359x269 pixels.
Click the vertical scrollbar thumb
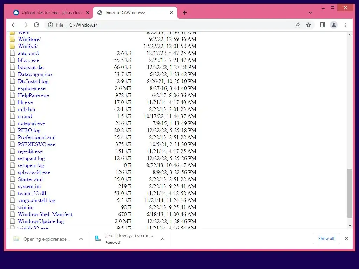coord(350,193)
